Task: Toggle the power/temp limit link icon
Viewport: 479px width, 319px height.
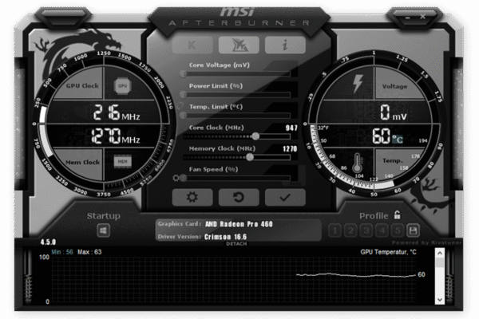Action: point(180,105)
